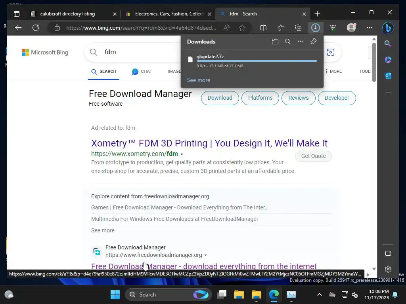Screen dimensions: 406x304
Task: Search downloads magnifier icon
Action: (288, 42)
